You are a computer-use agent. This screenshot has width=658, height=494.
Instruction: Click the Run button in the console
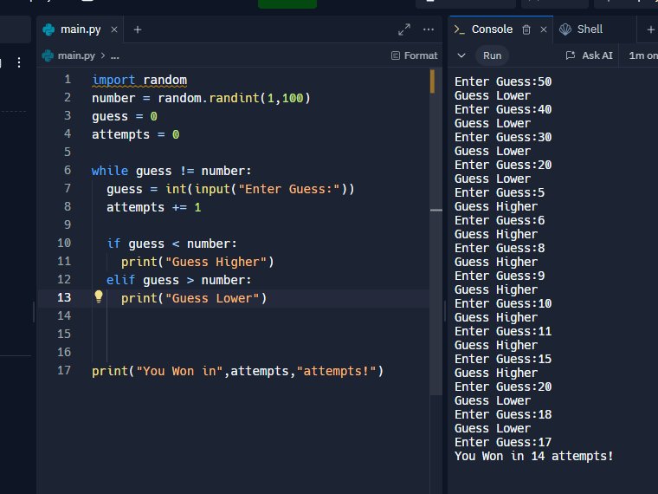point(492,55)
